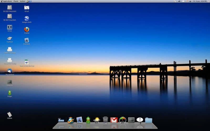Viewport: 210px width, 131px height.
Task: Click the power button in the top panel
Action: click(x=209, y=1)
